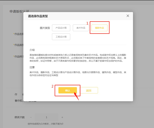The height and width of the screenshot is (128, 154).
Task: Click the 返回 button
Action: coord(89,90)
